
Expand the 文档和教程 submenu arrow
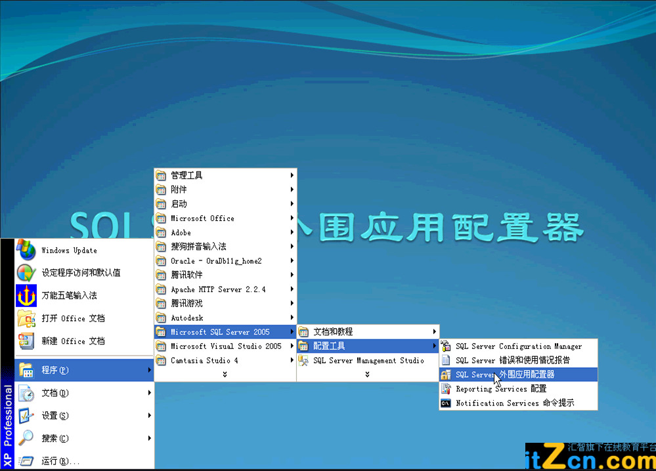pyautogui.click(x=435, y=331)
